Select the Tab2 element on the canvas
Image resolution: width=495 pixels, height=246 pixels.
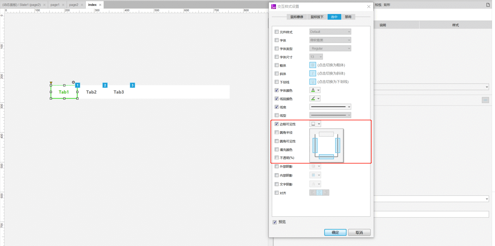coord(91,92)
